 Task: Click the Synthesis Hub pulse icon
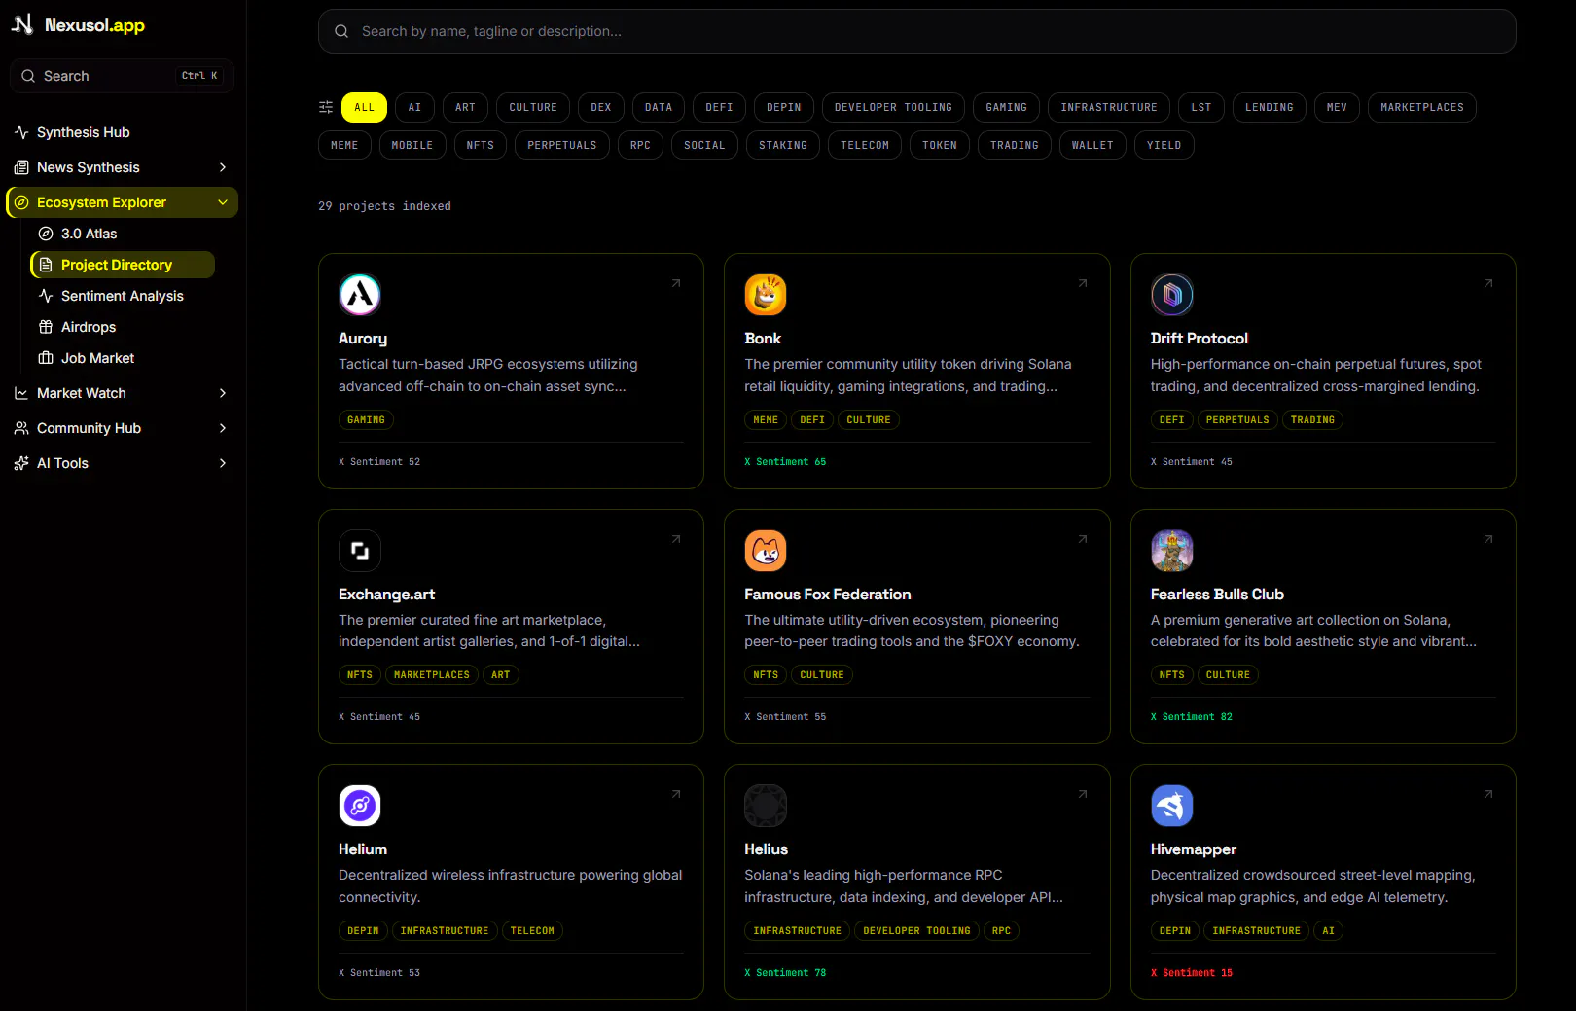pyautogui.click(x=21, y=132)
